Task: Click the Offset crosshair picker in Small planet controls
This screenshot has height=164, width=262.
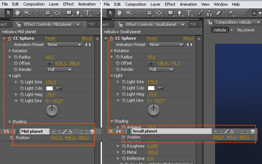Action: (151, 63)
